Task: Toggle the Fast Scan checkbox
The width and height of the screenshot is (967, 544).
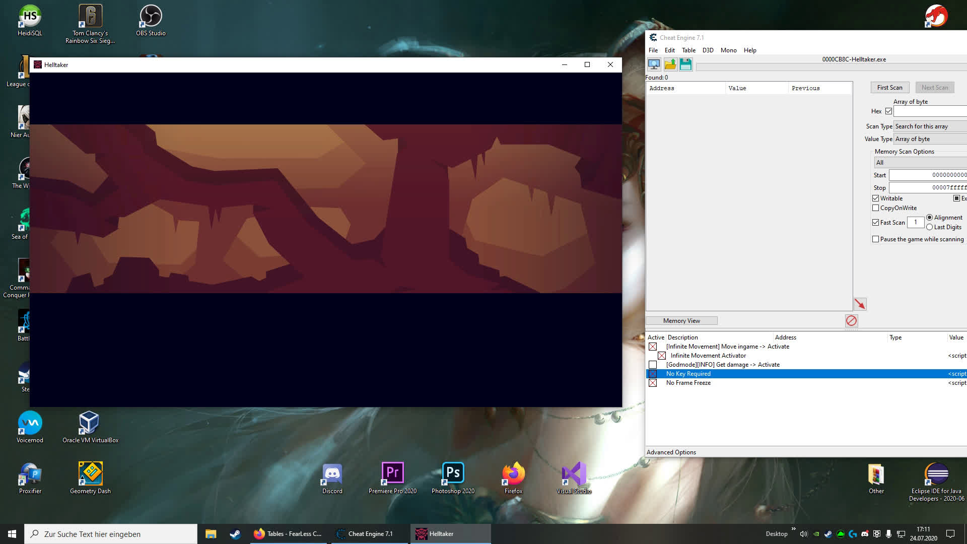Action: point(876,223)
